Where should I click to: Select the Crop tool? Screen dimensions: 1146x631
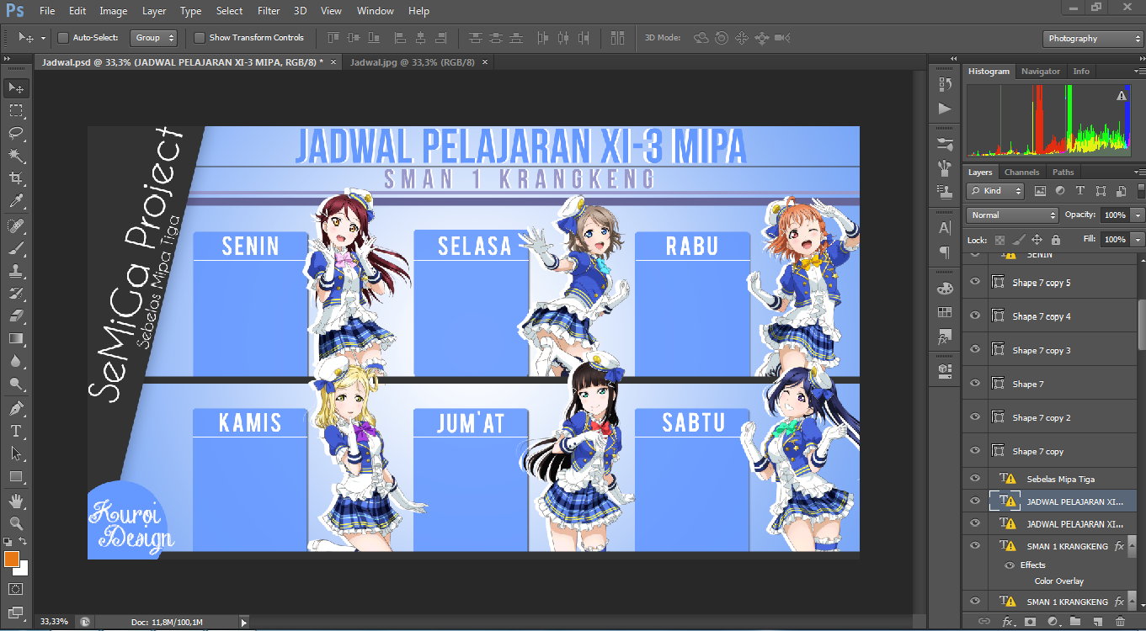tap(16, 178)
